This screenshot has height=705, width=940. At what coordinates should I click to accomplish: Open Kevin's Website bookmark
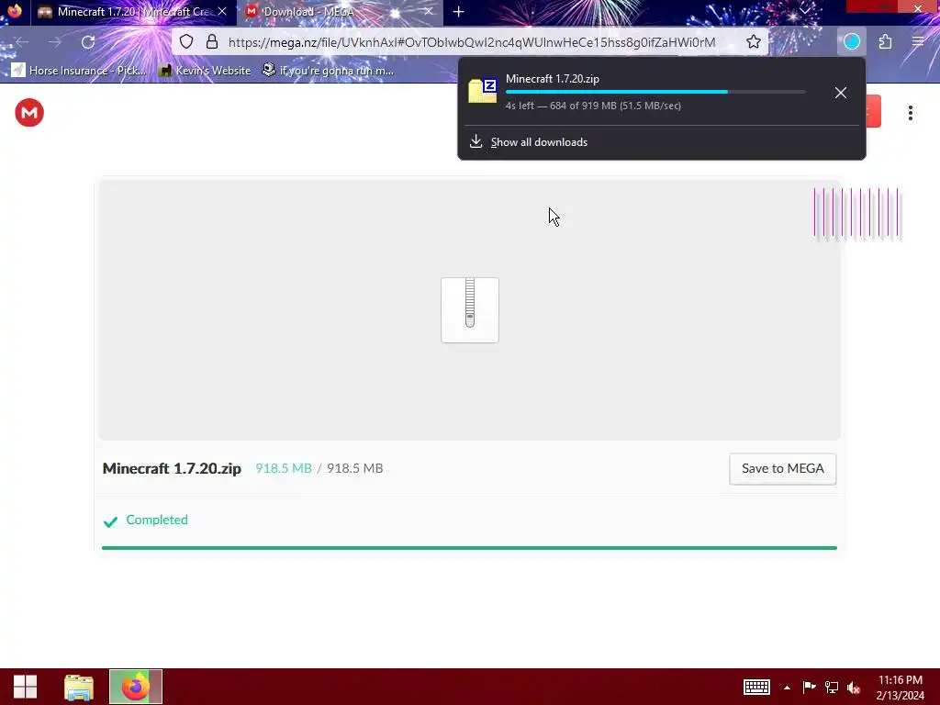(205, 71)
